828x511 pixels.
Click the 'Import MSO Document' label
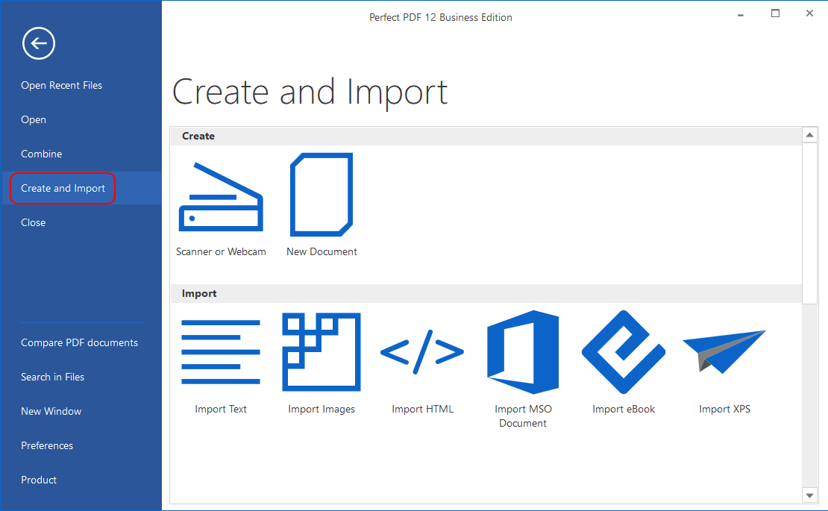(523, 416)
